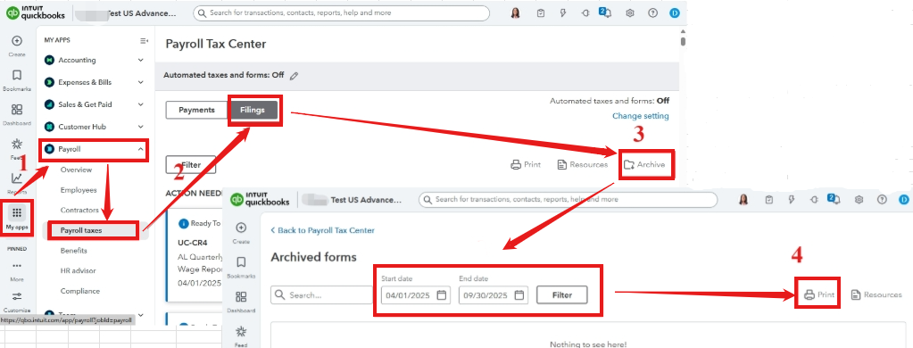The width and height of the screenshot is (913, 348).
Task: Open tasks clipboard icon in Archived forms header
Action: [x=769, y=200]
